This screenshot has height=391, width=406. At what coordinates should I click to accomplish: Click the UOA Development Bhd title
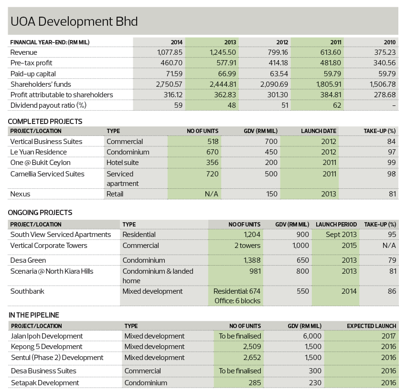click(74, 21)
